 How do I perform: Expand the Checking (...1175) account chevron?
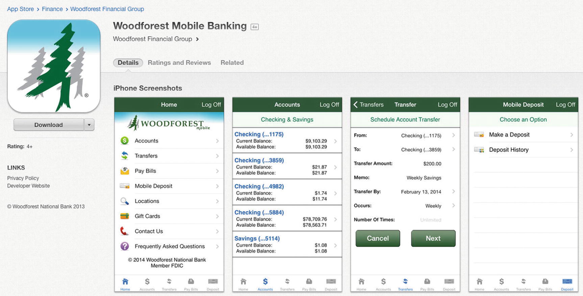point(336,141)
